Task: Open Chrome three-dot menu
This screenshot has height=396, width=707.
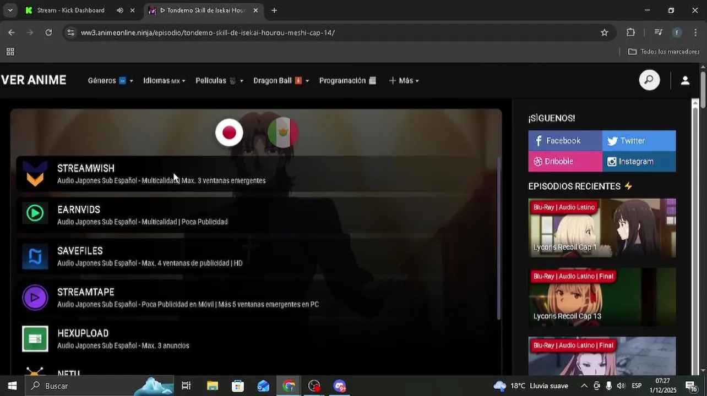Action: point(696,32)
